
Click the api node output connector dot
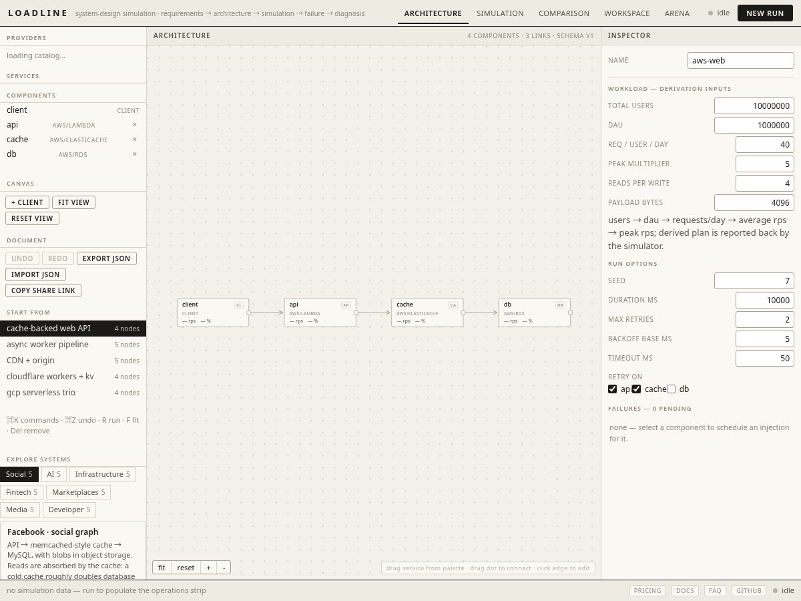(x=356, y=313)
